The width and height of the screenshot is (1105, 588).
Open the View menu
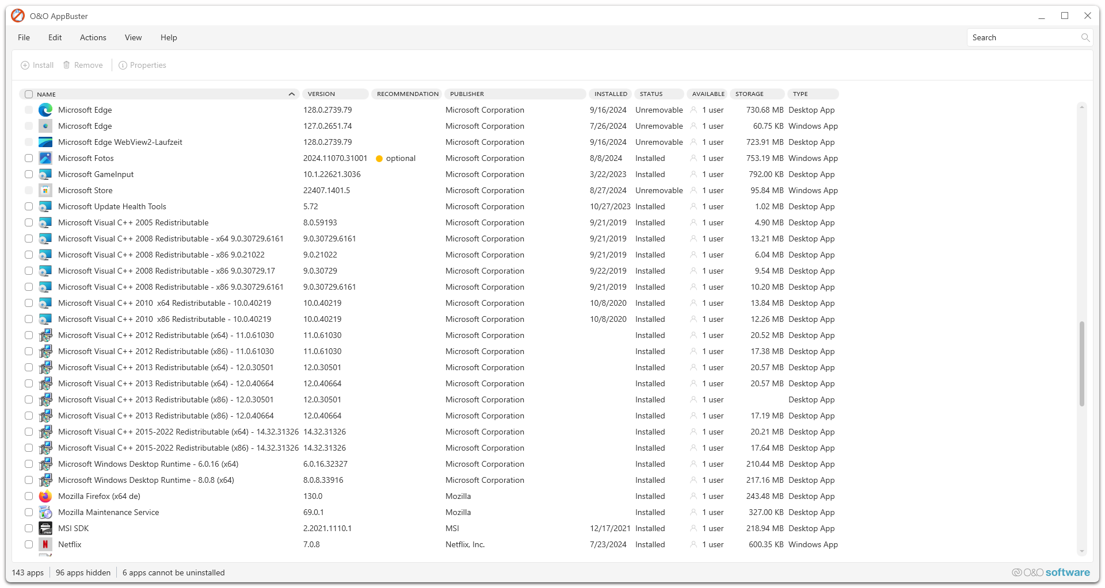tap(133, 37)
